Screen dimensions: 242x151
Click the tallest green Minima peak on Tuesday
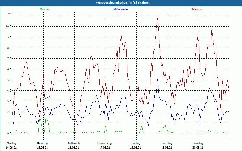[x=46, y=117]
